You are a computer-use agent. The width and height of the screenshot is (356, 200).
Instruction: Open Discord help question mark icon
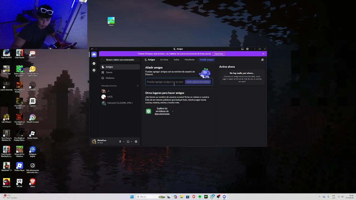tap(247, 49)
